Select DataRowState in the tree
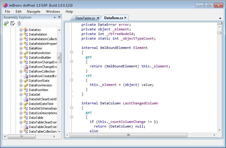Viewport: 226px width, 148px height. [x=39, y=81]
